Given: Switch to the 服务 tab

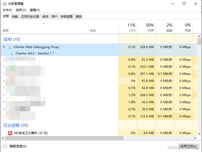Looking at the screenshot, I should [78, 17].
